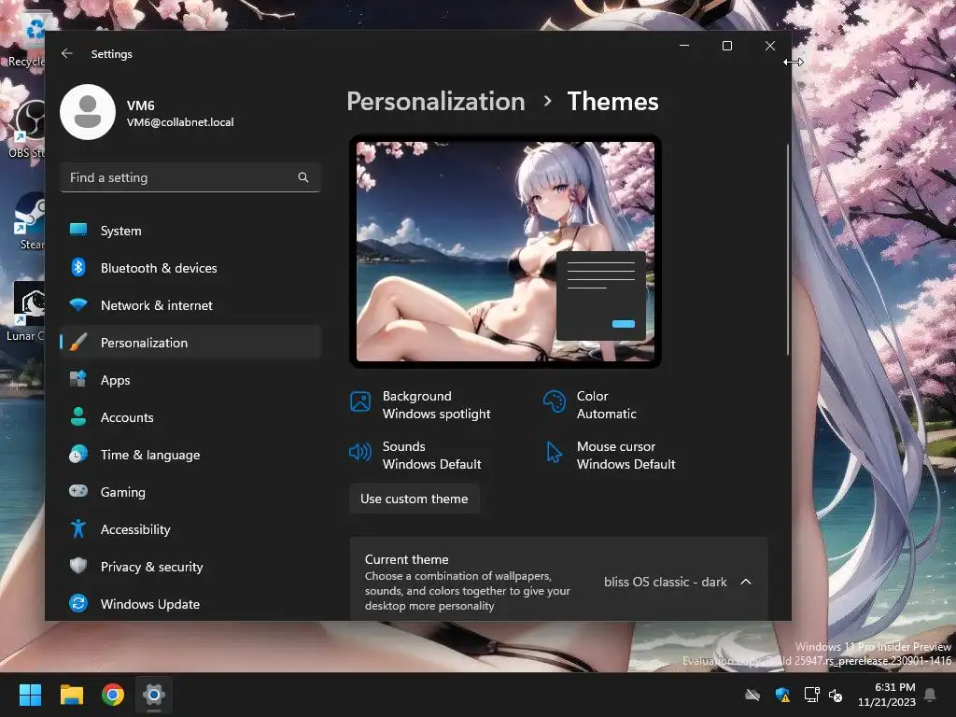The width and height of the screenshot is (956, 717).
Task: Collapse the Current theme section chevron
Action: pos(746,582)
